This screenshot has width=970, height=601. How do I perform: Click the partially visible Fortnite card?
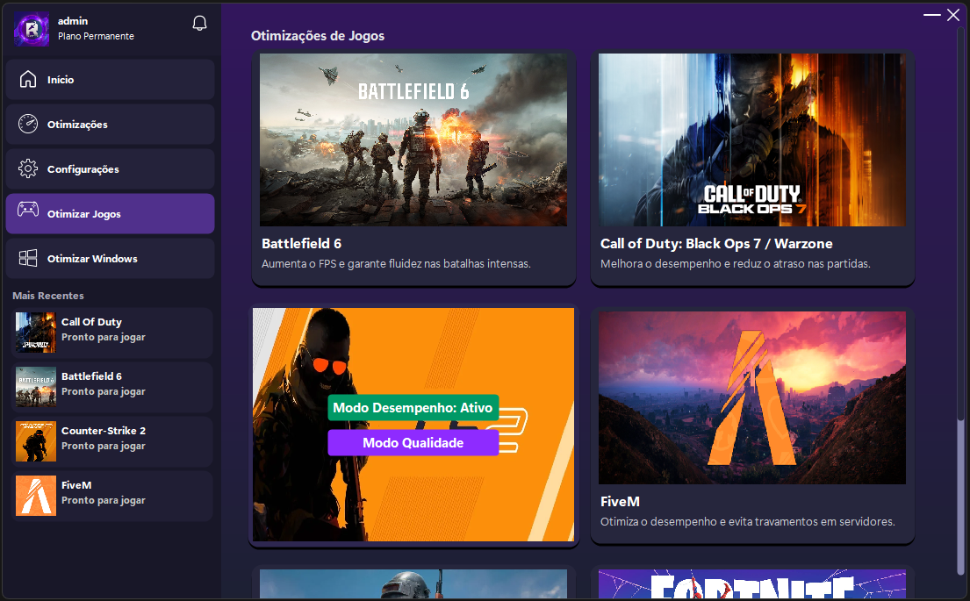pyautogui.click(x=752, y=583)
